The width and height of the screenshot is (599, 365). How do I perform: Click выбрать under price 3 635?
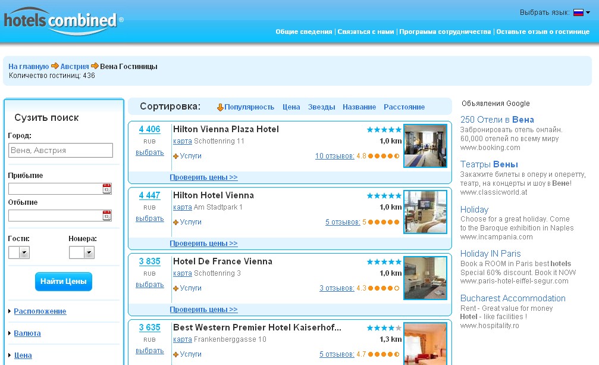pos(150,351)
